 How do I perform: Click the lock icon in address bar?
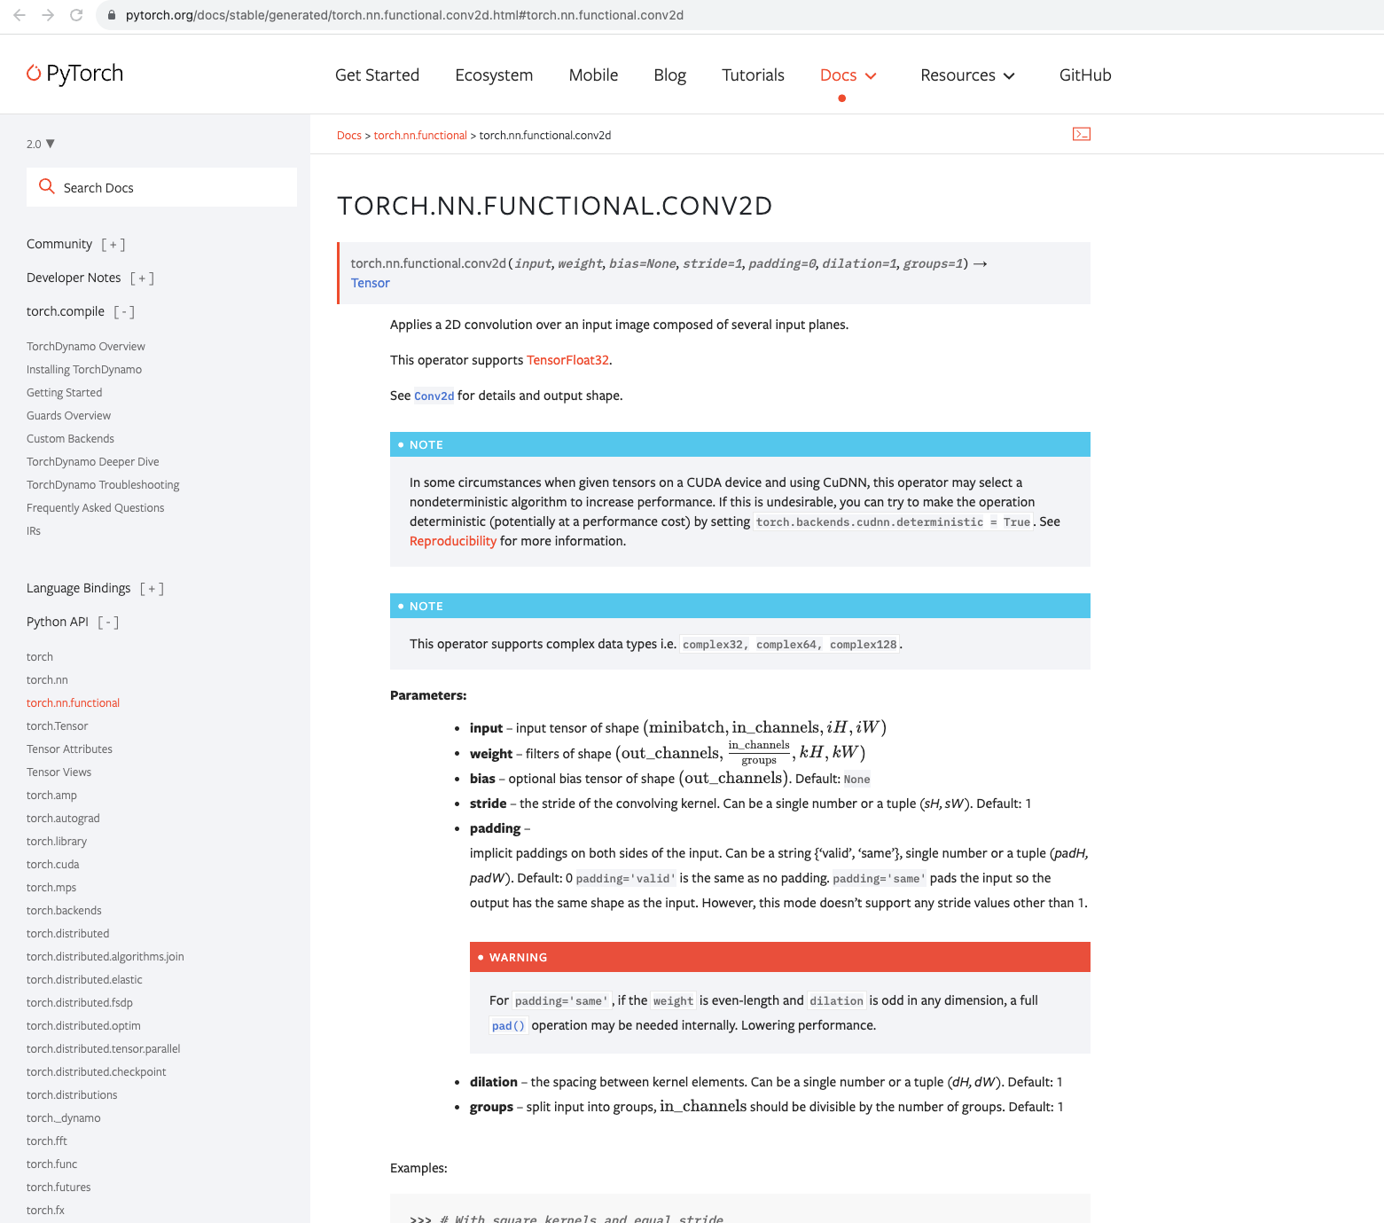point(111,15)
